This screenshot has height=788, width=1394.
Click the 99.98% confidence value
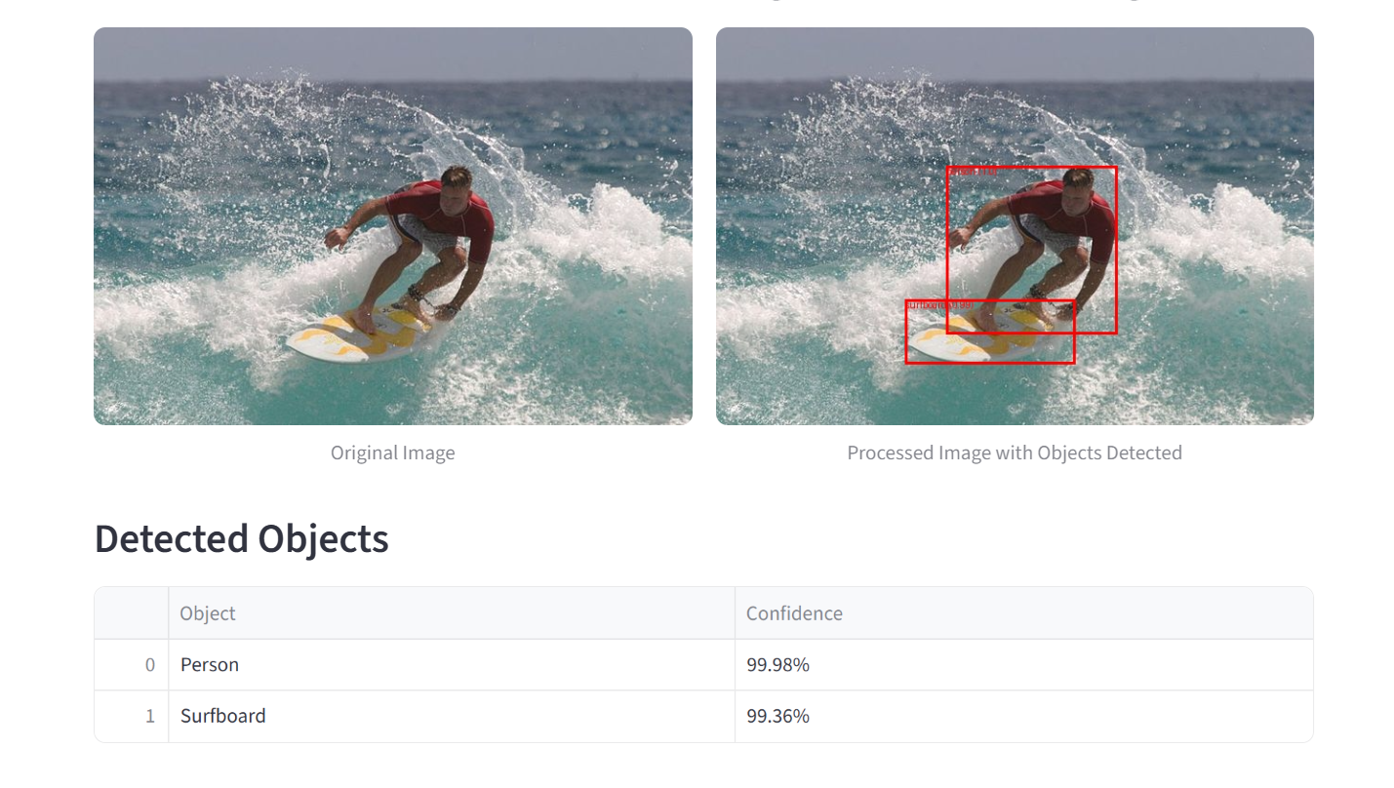777,664
